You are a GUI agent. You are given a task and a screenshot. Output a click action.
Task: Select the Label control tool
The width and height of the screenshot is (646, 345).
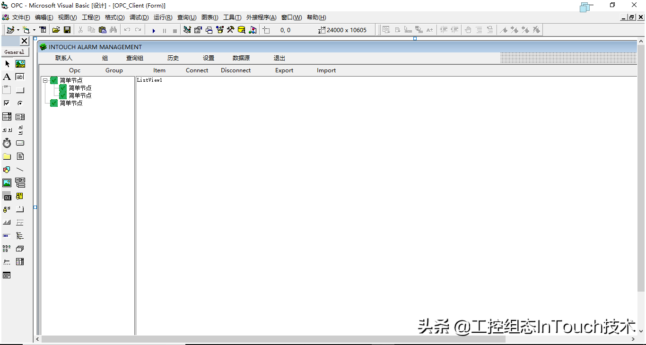click(7, 77)
